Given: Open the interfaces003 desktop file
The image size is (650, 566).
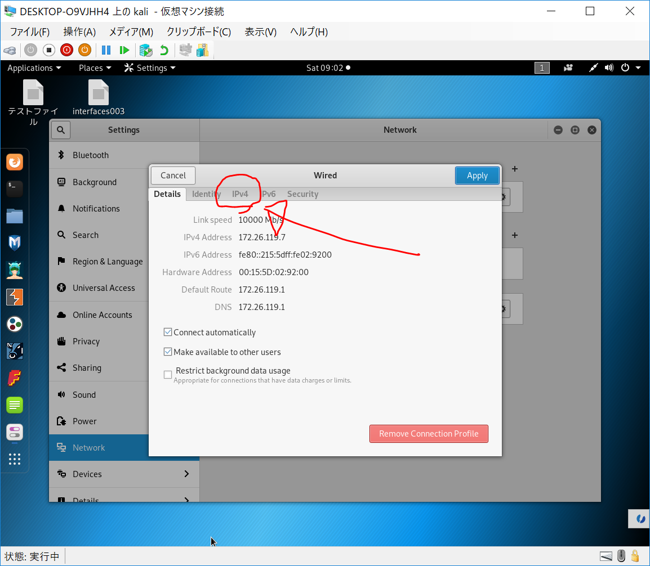Looking at the screenshot, I should [99, 97].
